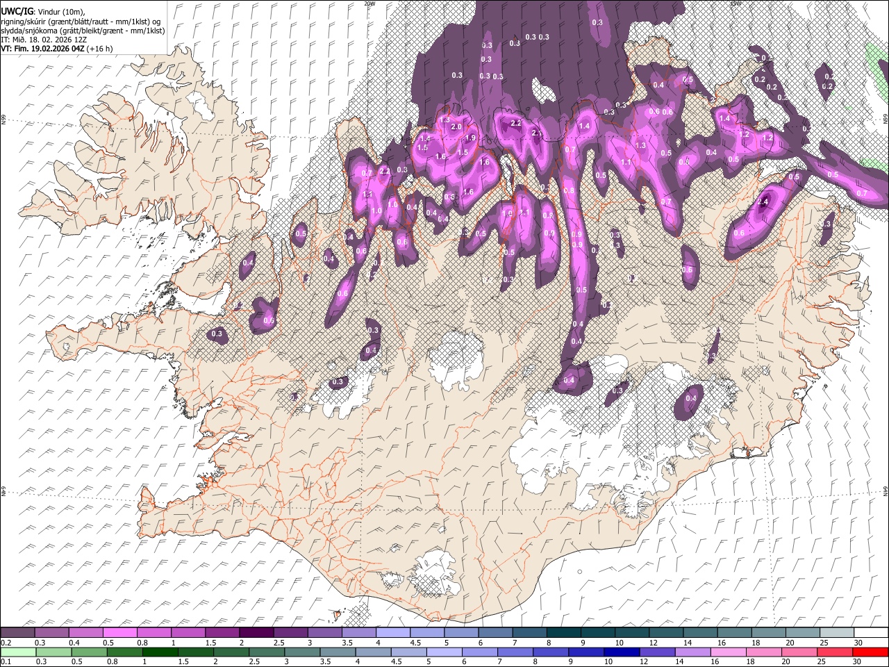Click the '2.0' snowfall value on the map
889x667 pixels.
[456, 127]
